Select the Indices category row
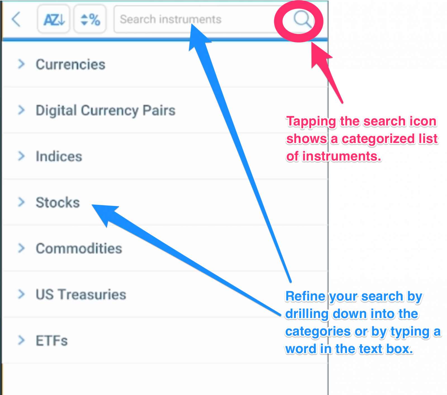 coord(58,156)
